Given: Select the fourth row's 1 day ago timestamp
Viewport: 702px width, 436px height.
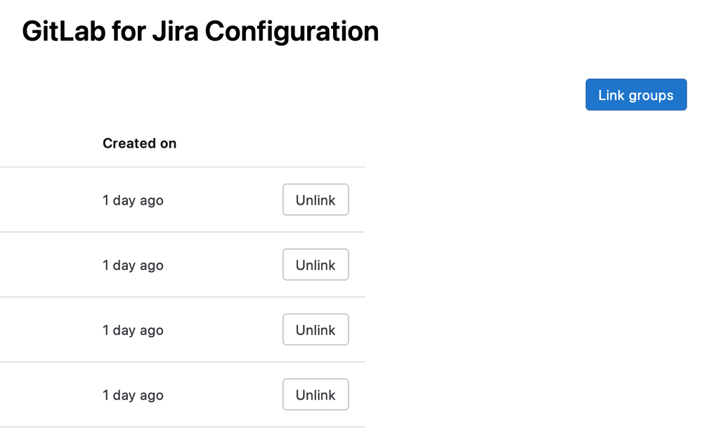Looking at the screenshot, I should [x=133, y=395].
